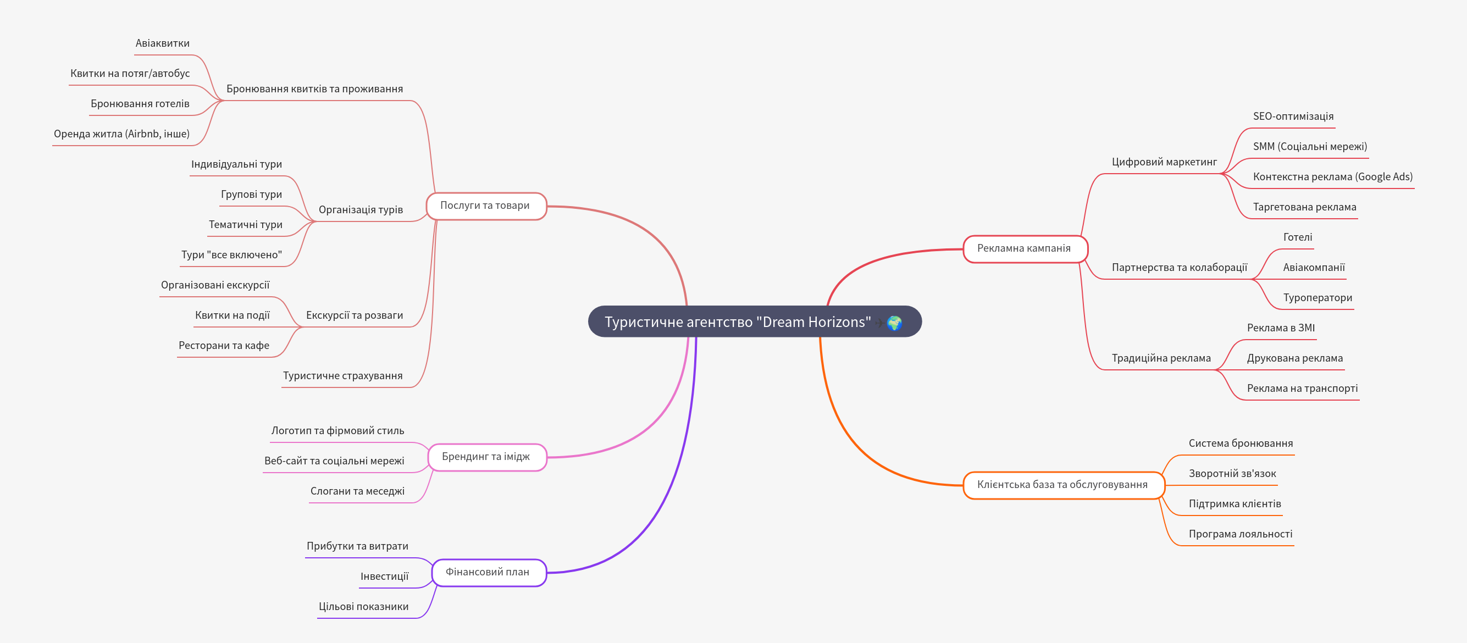Select 'Логотип та фірмовий стиль' leaf

tap(337, 430)
